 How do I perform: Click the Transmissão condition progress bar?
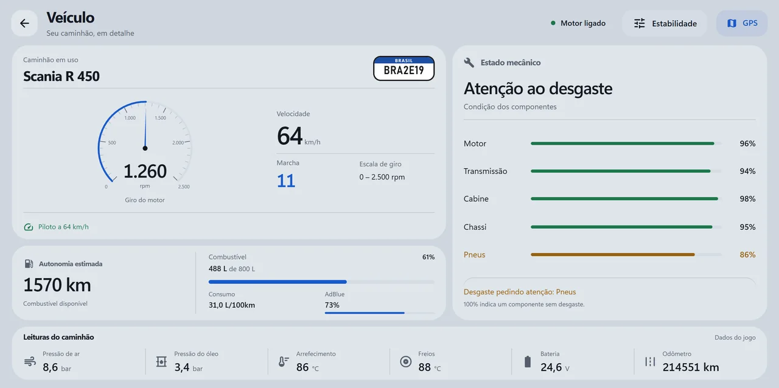626,171
